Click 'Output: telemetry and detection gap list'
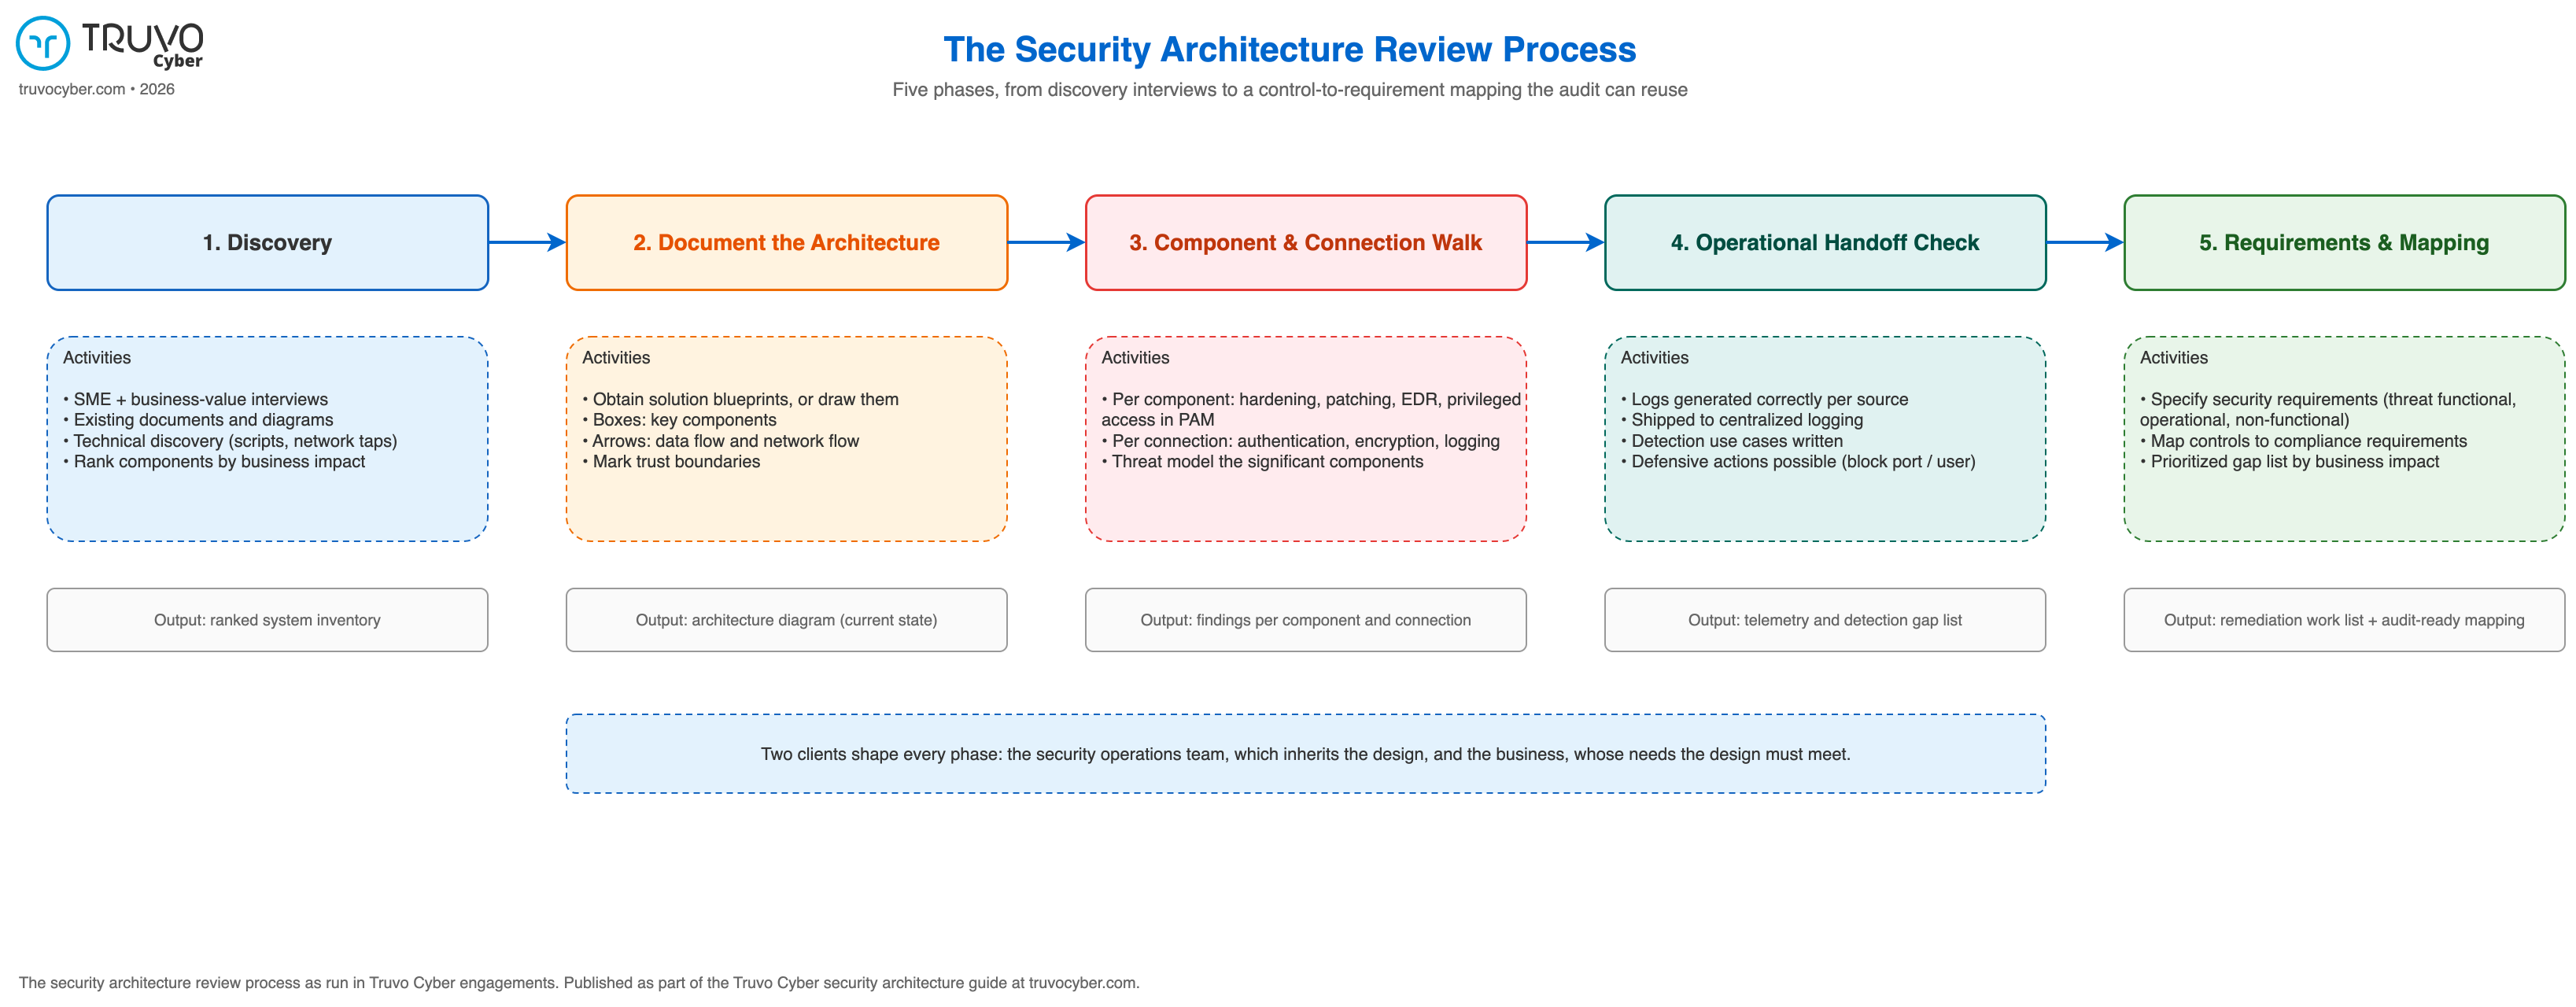This screenshot has height=1007, width=2576. tap(1825, 620)
